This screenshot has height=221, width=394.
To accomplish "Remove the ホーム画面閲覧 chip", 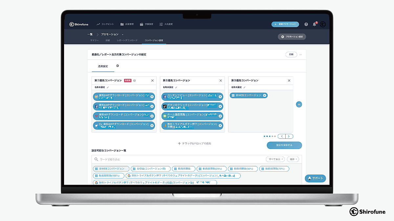I will tap(220, 116).
